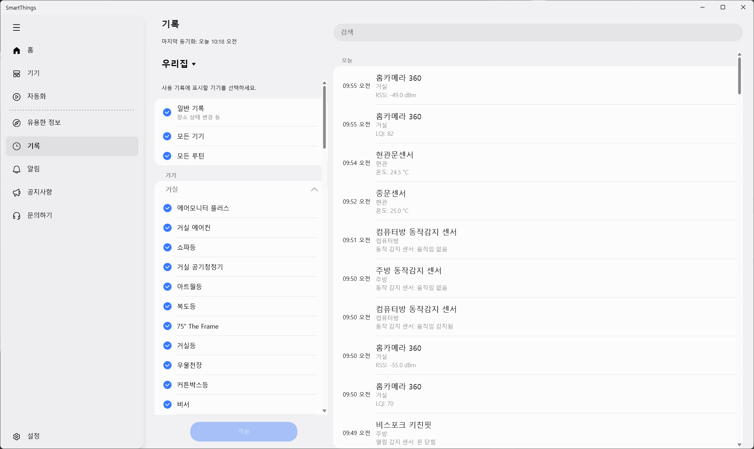Uncheck the 일반 기록 checkbox
Viewport: 754px width, 449px height.
[167, 112]
